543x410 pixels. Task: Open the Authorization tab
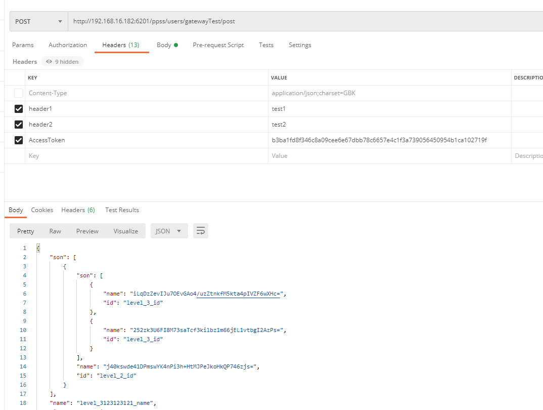tap(68, 45)
